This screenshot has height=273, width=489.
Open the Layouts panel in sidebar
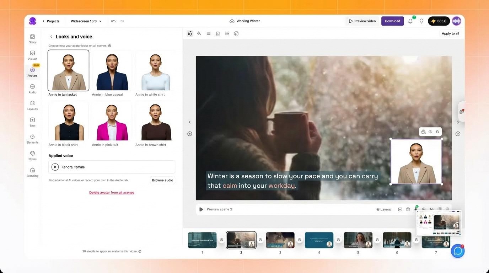click(32, 106)
